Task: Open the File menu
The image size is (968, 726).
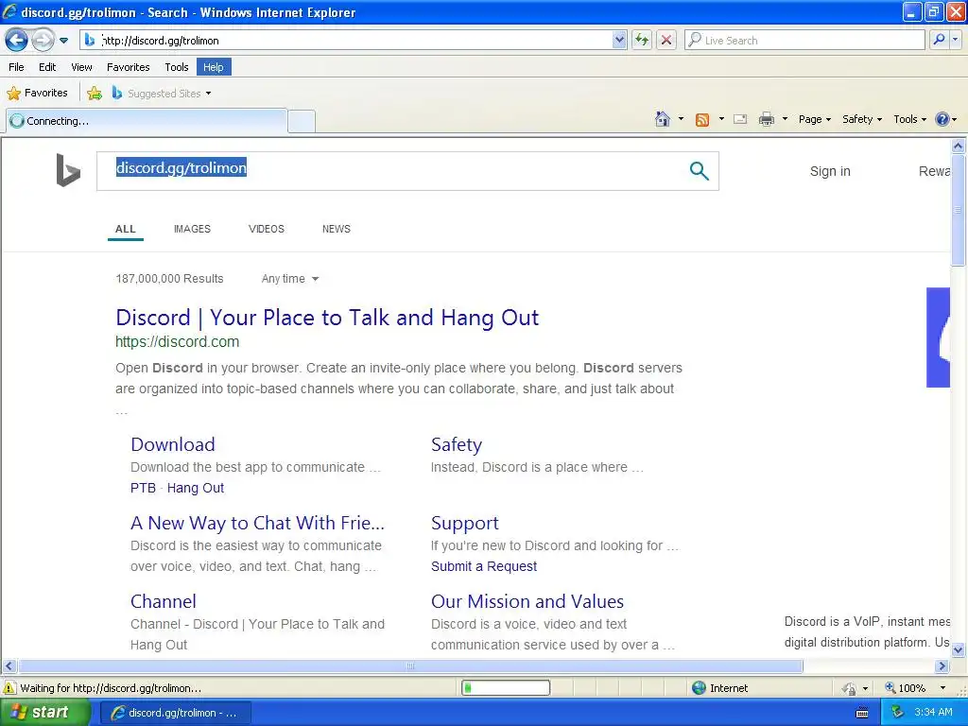Action: [16, 67]
